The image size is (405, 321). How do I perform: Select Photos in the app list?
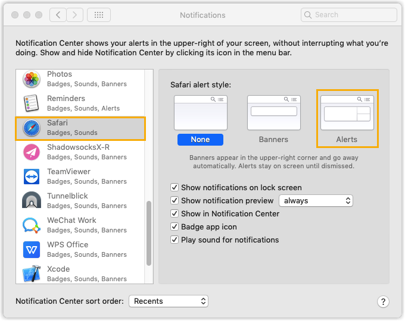click(80, 79)
